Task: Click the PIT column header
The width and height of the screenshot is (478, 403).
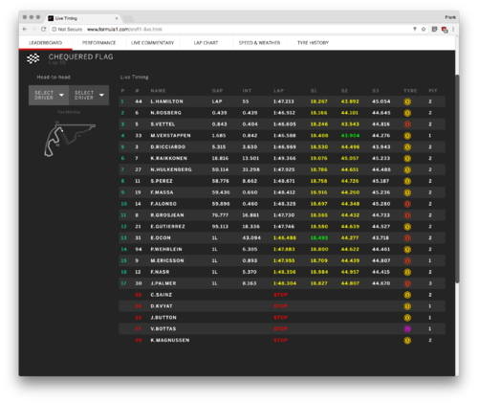Action: 433,91
